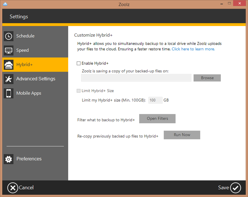Screen dimensions: 248x197
Task: Click the Hybrid+ cloud drive icon
Action: pyautogui.click(x=9, y=65)
